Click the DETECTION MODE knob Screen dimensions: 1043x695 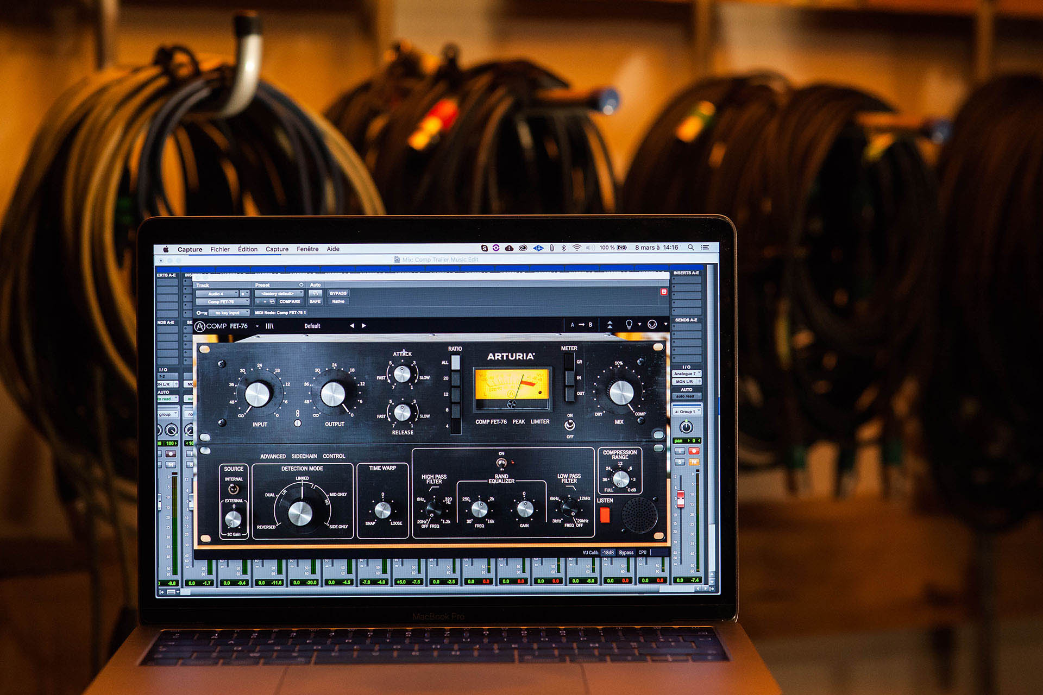pos(300,513)
